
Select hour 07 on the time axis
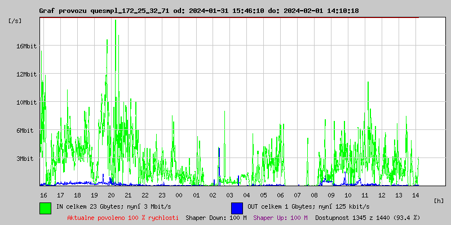point(298,195)
